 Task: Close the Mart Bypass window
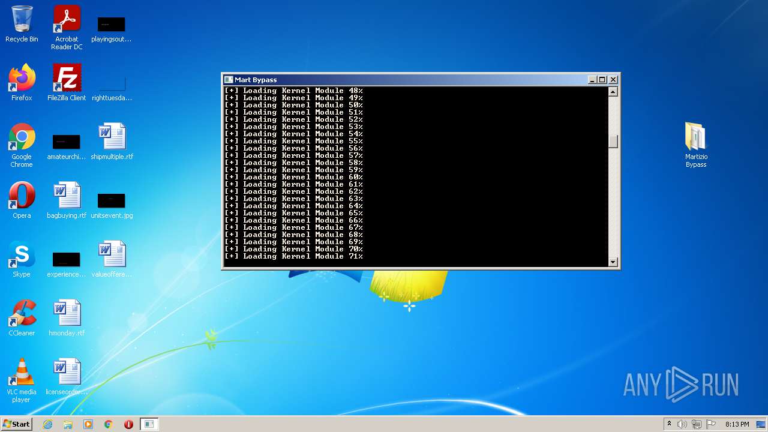pyautogui.click(x=613, y=80)
